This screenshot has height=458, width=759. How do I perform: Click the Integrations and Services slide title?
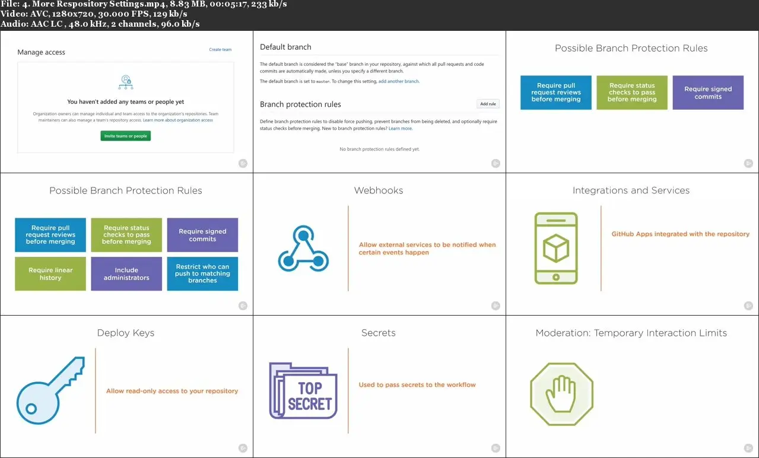click(631, 190)
